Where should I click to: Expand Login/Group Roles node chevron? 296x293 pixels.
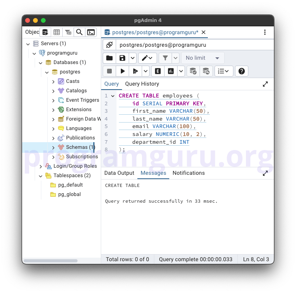pyautogui.click(x=41, y=167)
